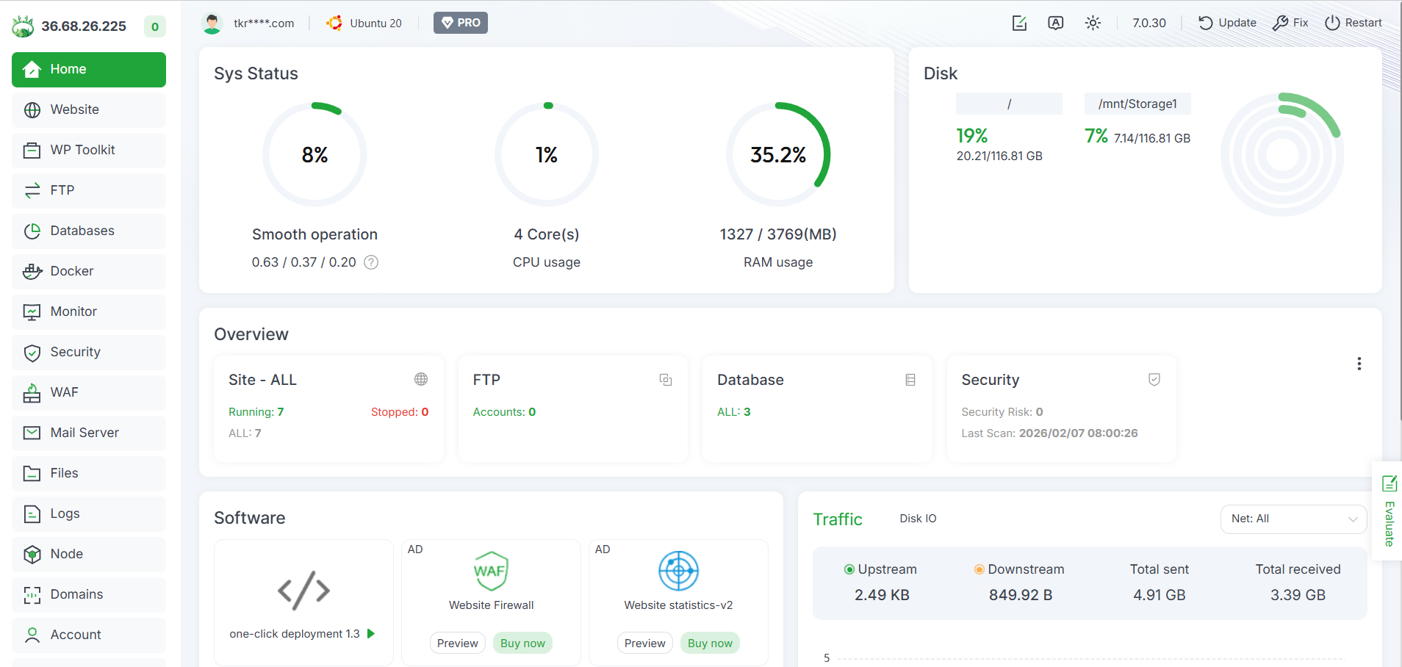Click Buy now for Website Firewall
This screenshot has height=667, width=1402.
pyautogui.click(x=522, y=643)
